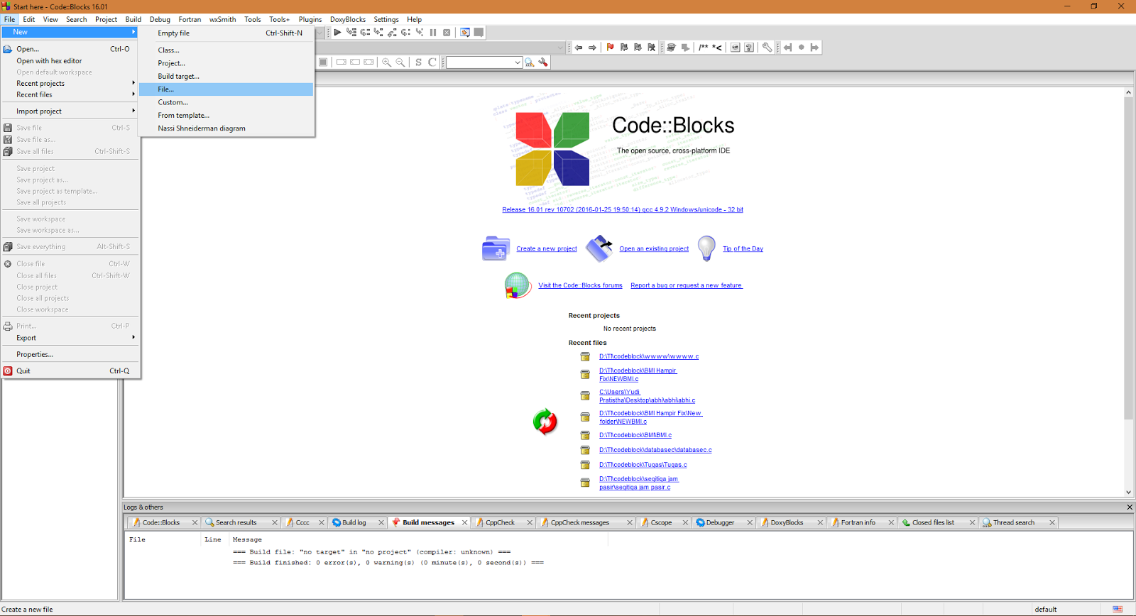Open the wxSmith menu
1136x616 pixels.
point(222,19)
